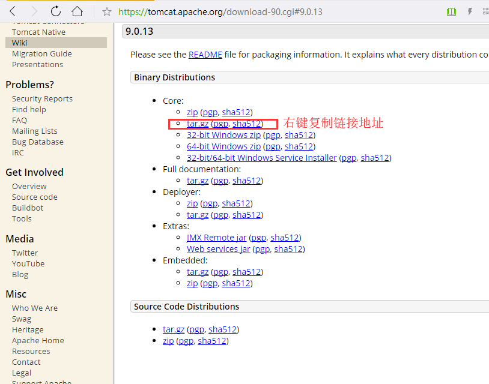Open Core tar.gz pgp signature

point(221,124)
